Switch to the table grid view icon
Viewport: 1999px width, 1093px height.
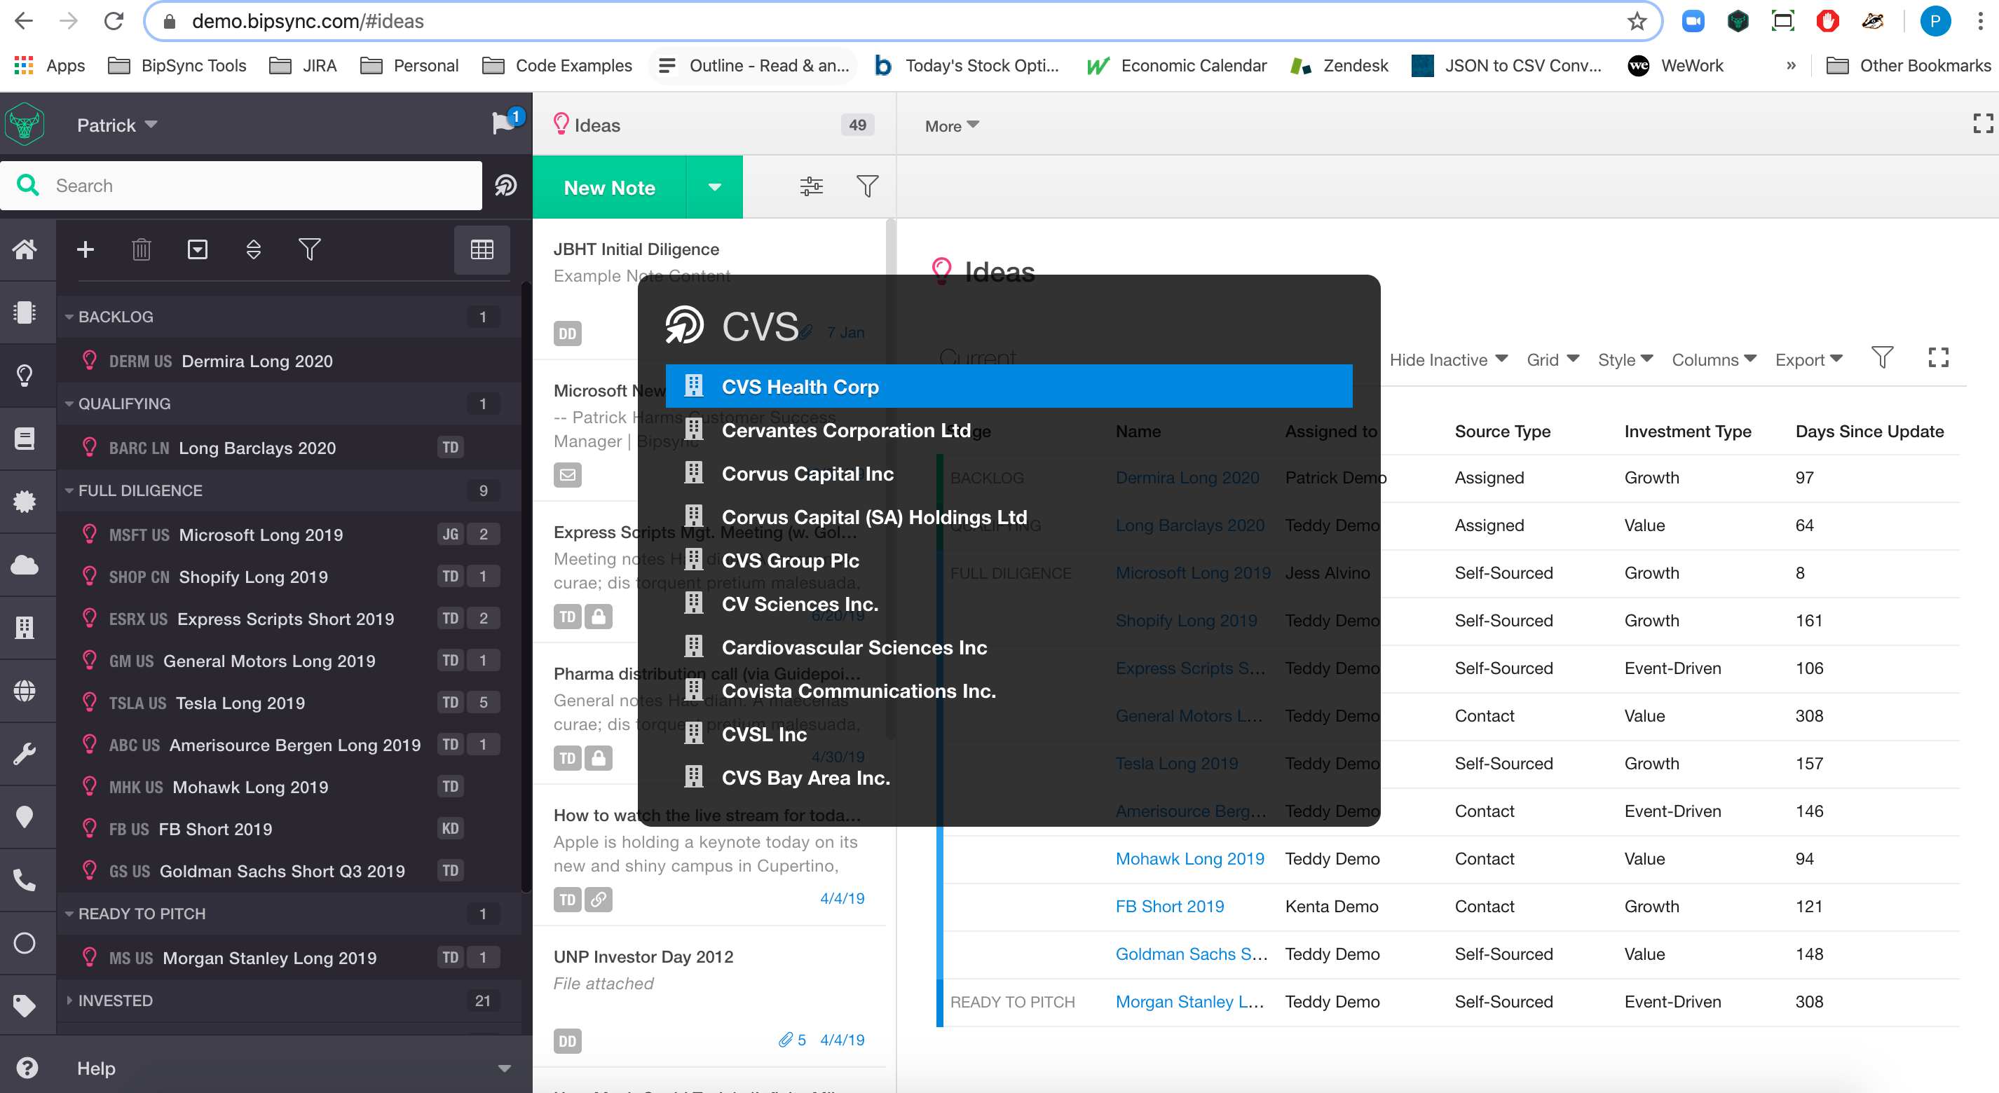pyautogui.click(x=481, y=249)
